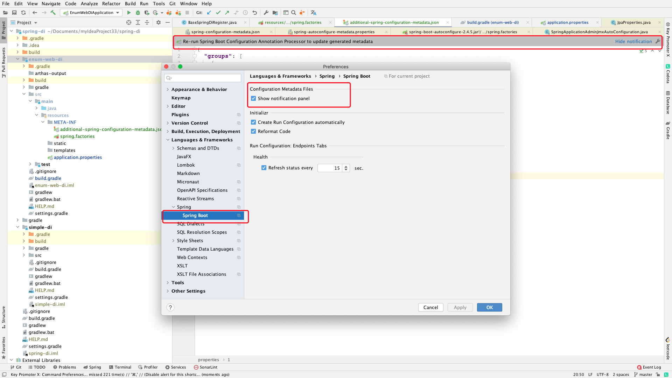Uncheck Show notification panel checkbox

pyautogui.click(x=253, y=98)
